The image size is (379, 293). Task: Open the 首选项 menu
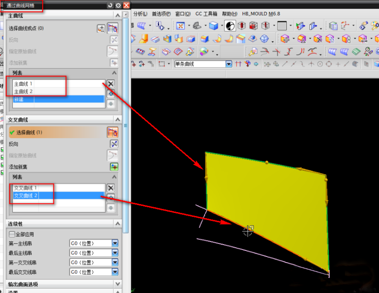point(161,14)
